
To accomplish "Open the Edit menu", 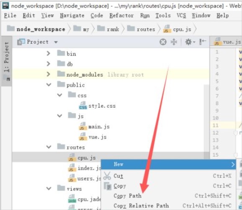I will [29, 15].
